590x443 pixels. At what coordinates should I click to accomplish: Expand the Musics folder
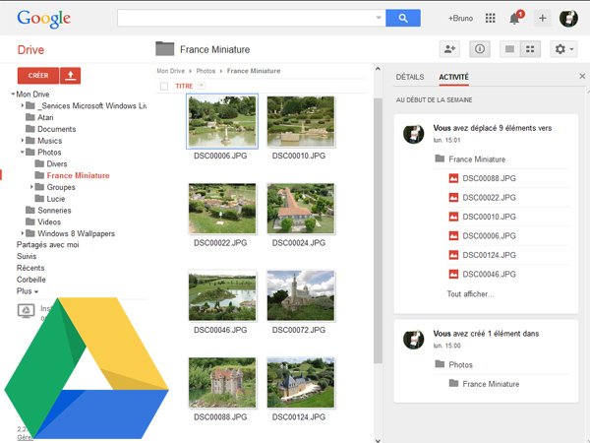point(23,141)
